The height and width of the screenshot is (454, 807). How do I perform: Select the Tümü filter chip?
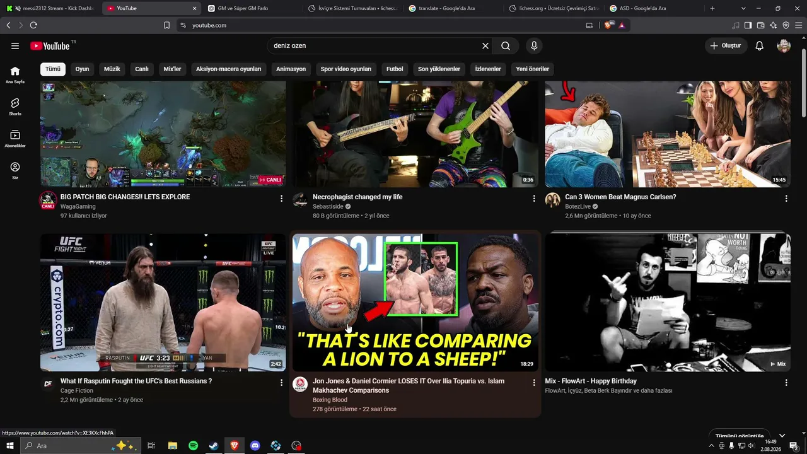click(x=53, y=69)
